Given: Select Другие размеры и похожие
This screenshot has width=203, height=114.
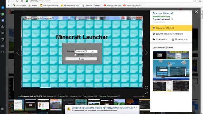Looking at the screenshot, I should (x=168, y=34).
